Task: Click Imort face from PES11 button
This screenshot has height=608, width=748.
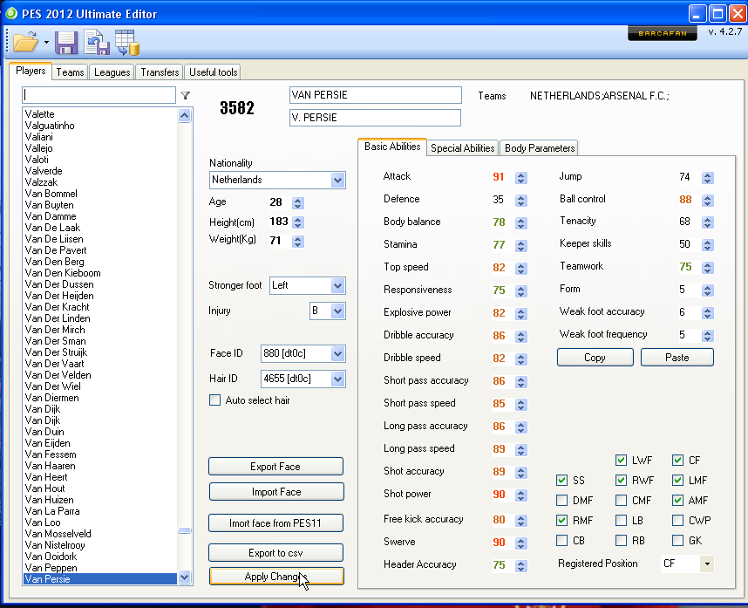Action: [x=275, y=523]
